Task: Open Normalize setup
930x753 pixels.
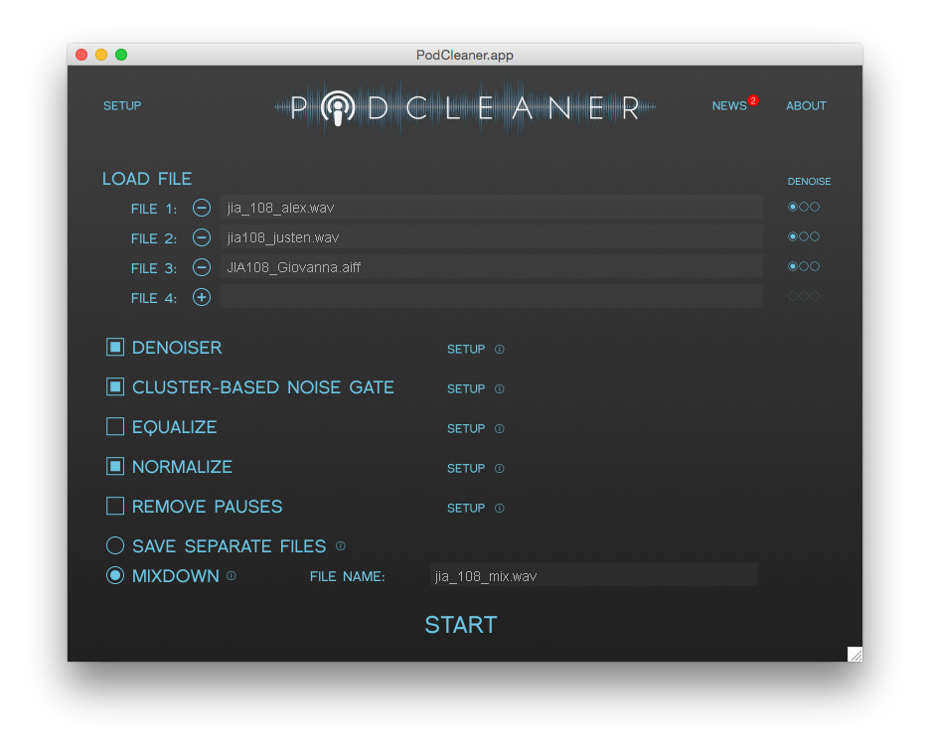Action: pyautogui.click(x=466, y=469)
